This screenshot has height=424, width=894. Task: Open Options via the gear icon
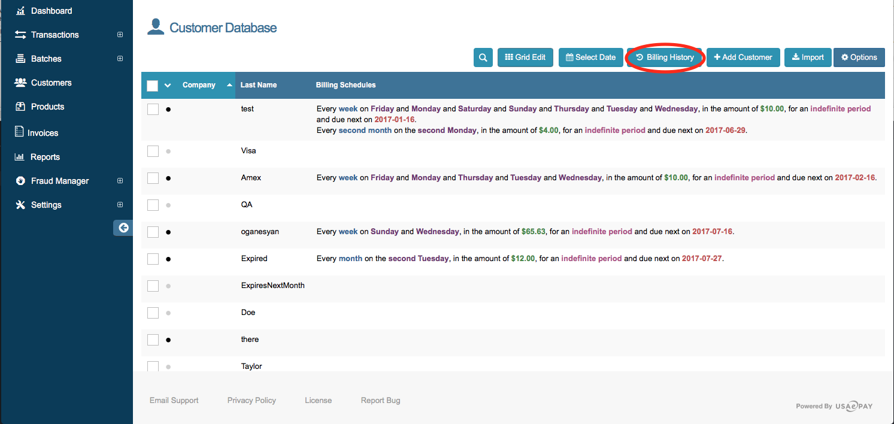[845, 57]
